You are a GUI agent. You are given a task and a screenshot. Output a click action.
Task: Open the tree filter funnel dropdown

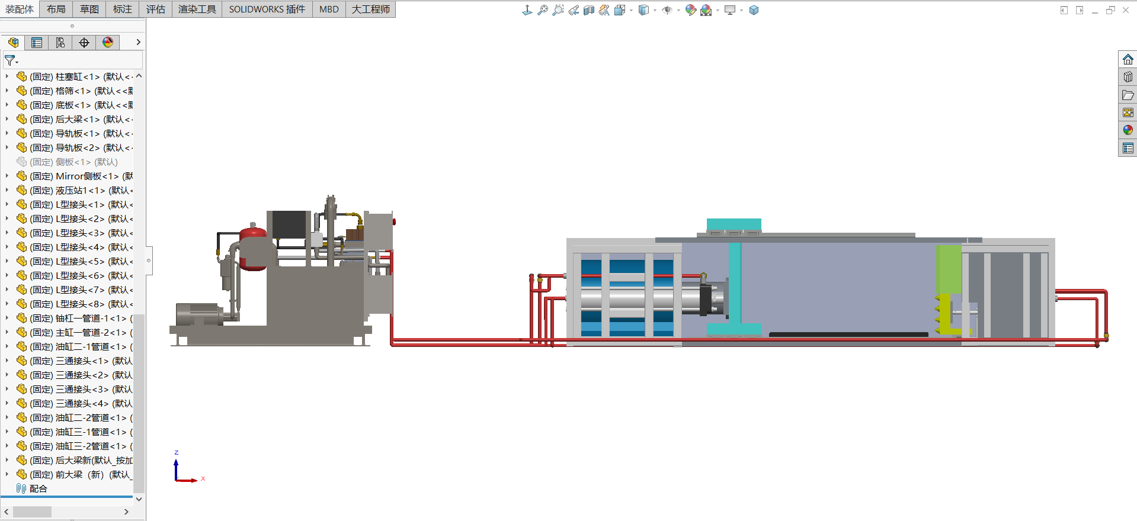pos(11,60)
